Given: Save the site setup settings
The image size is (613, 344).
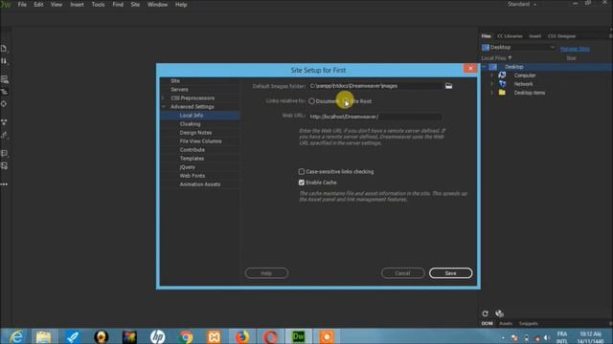Looking at the screenshot, I should [x=450, y=273].
